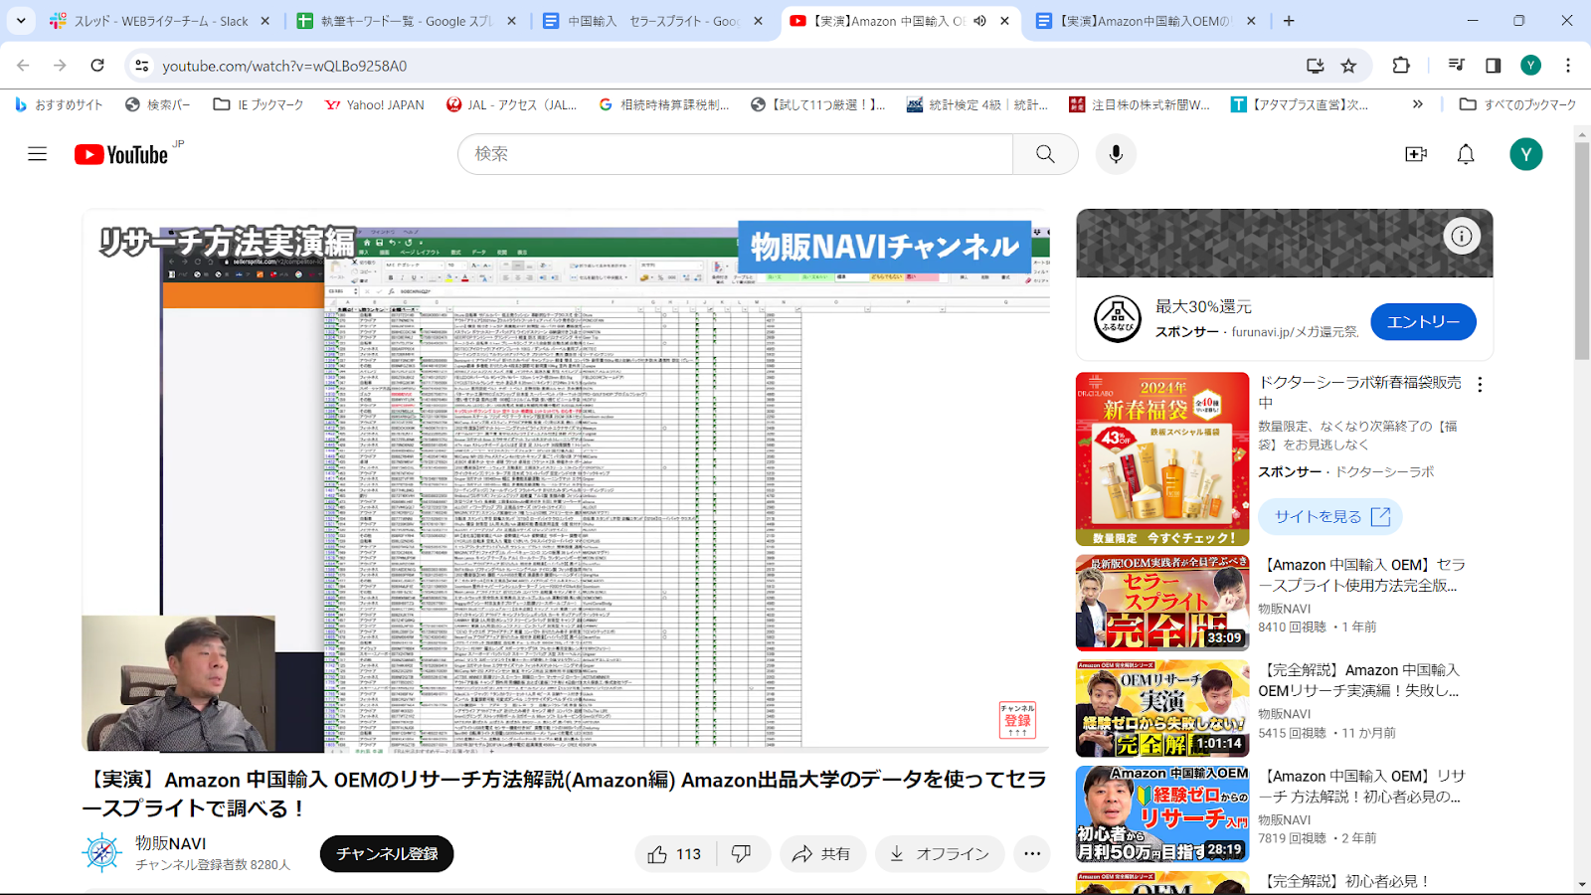
Task: Open the browser extensions puzzle icon
Action: click(1401, 66)
